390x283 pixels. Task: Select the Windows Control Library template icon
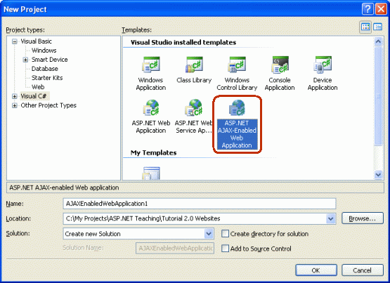point(237,65)
